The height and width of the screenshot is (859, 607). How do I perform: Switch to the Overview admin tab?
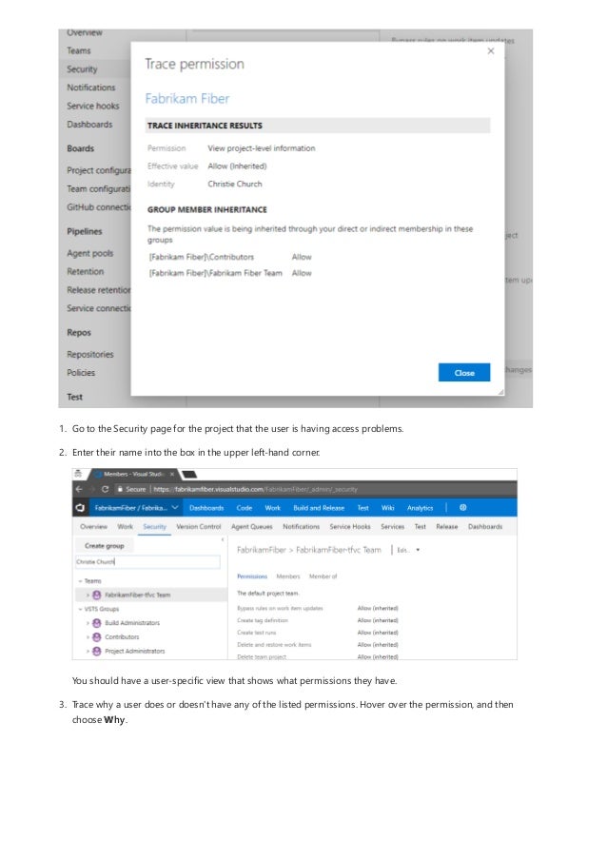click(93, 526)
